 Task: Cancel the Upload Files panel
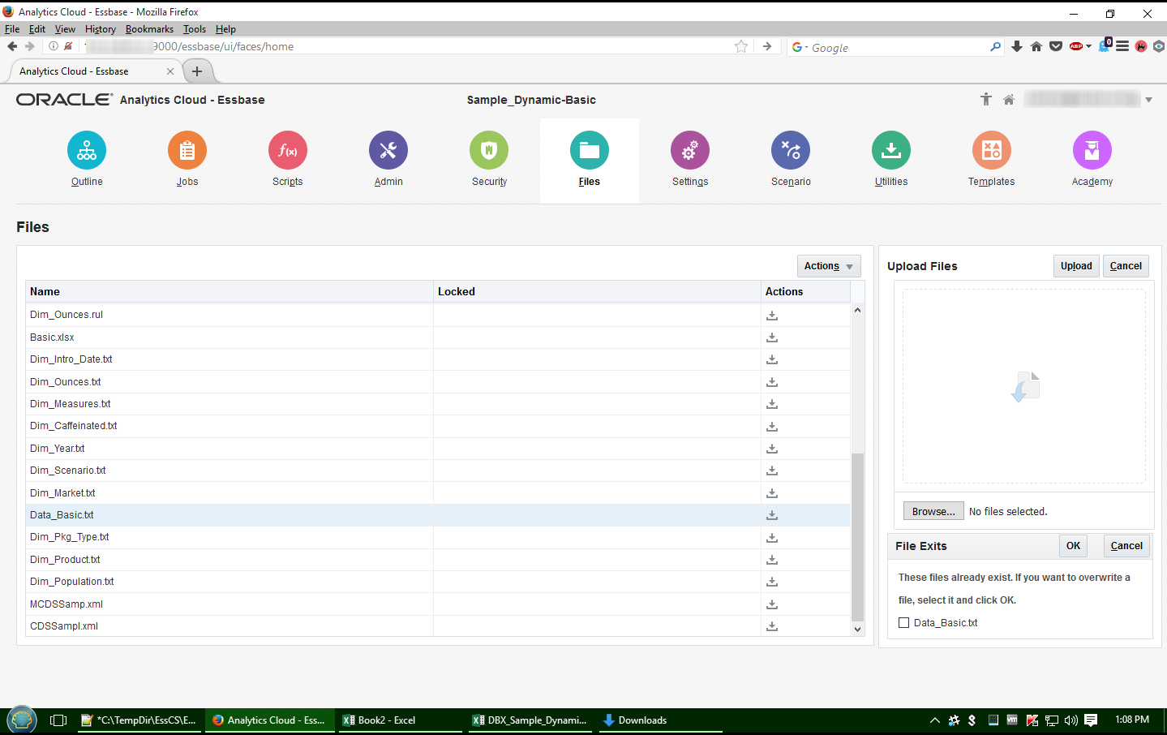[1126, 266]
